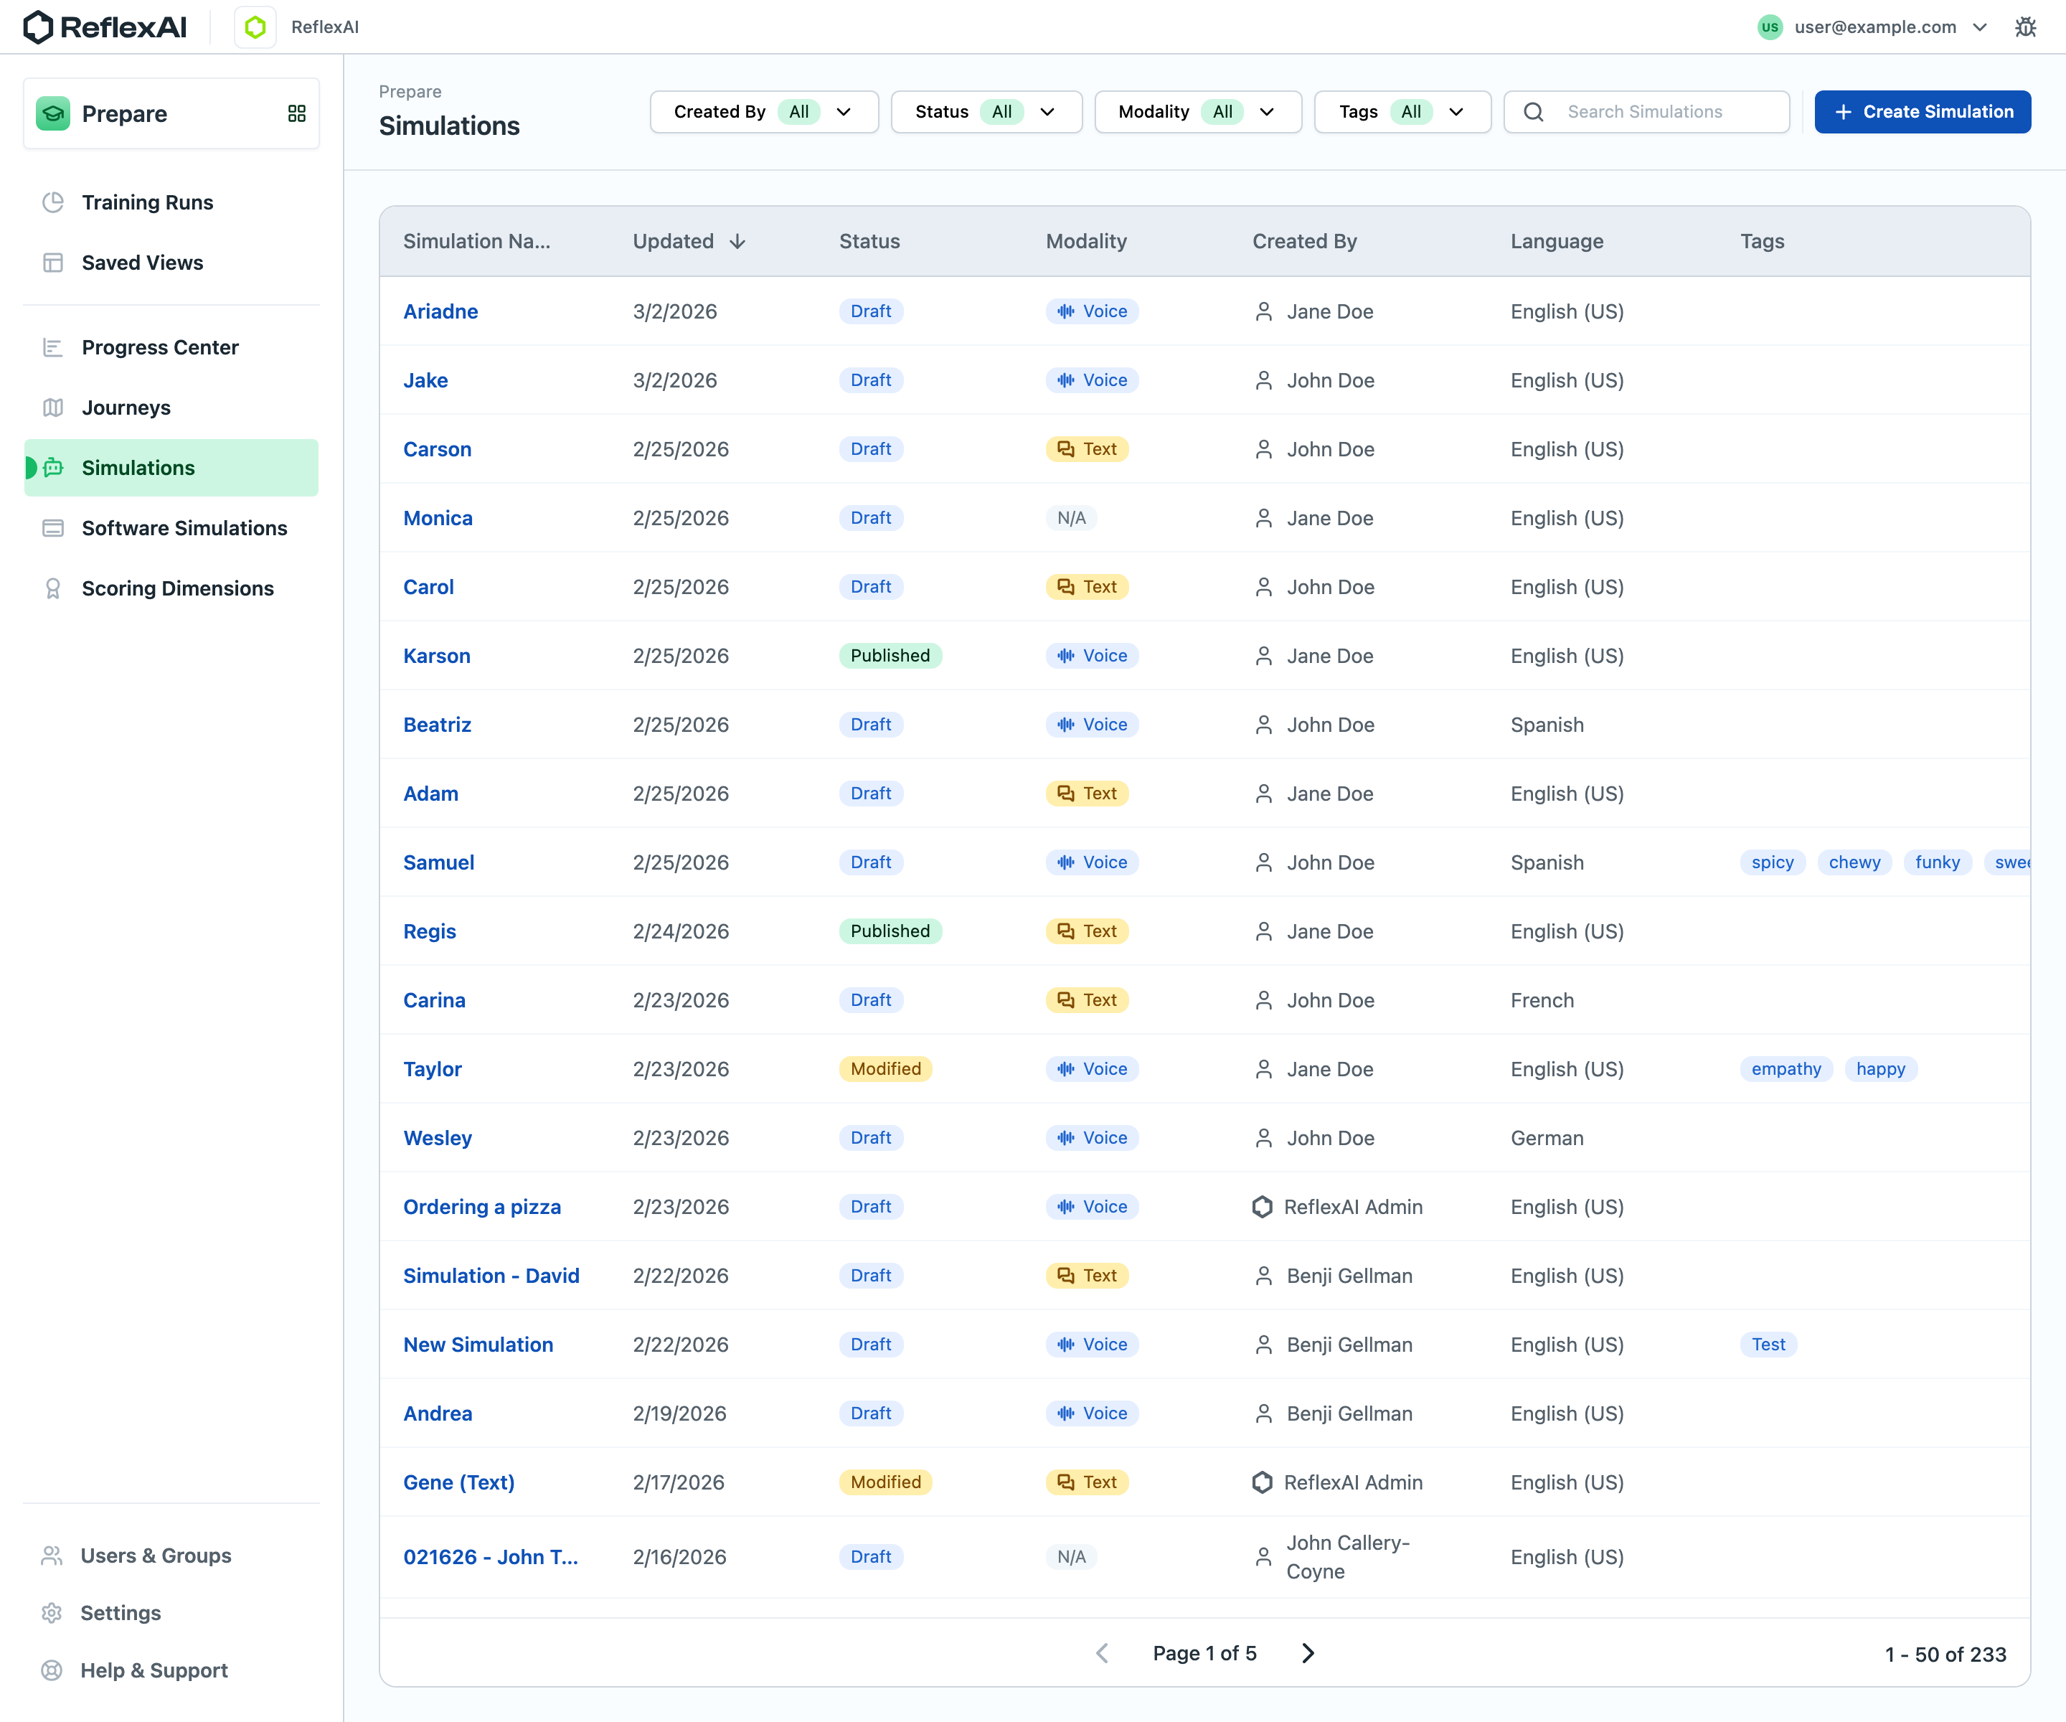Open Scoring Dimensions page

click(x=171, y=588)
